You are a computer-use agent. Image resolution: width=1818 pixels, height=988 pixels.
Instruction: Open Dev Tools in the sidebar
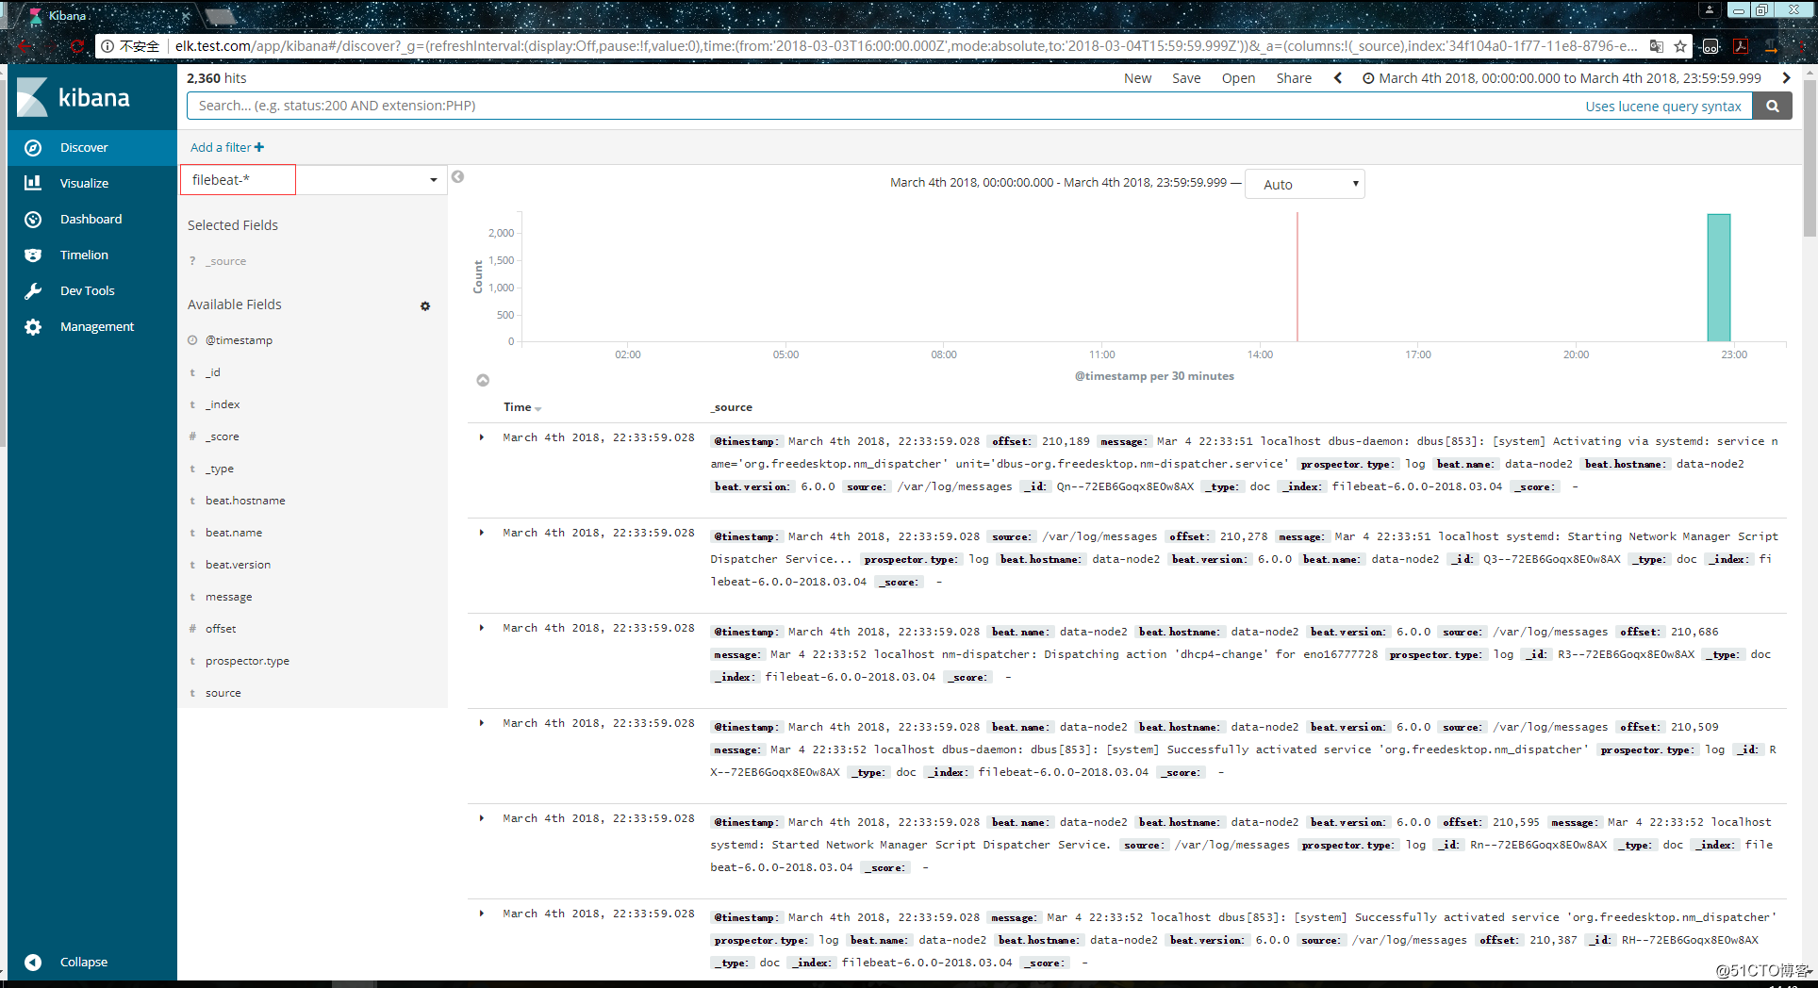click(x=92, y=290)
